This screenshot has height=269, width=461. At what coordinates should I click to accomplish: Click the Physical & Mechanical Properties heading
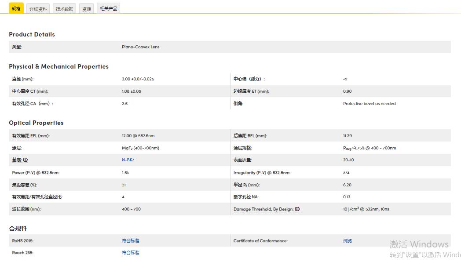point(59,66)
